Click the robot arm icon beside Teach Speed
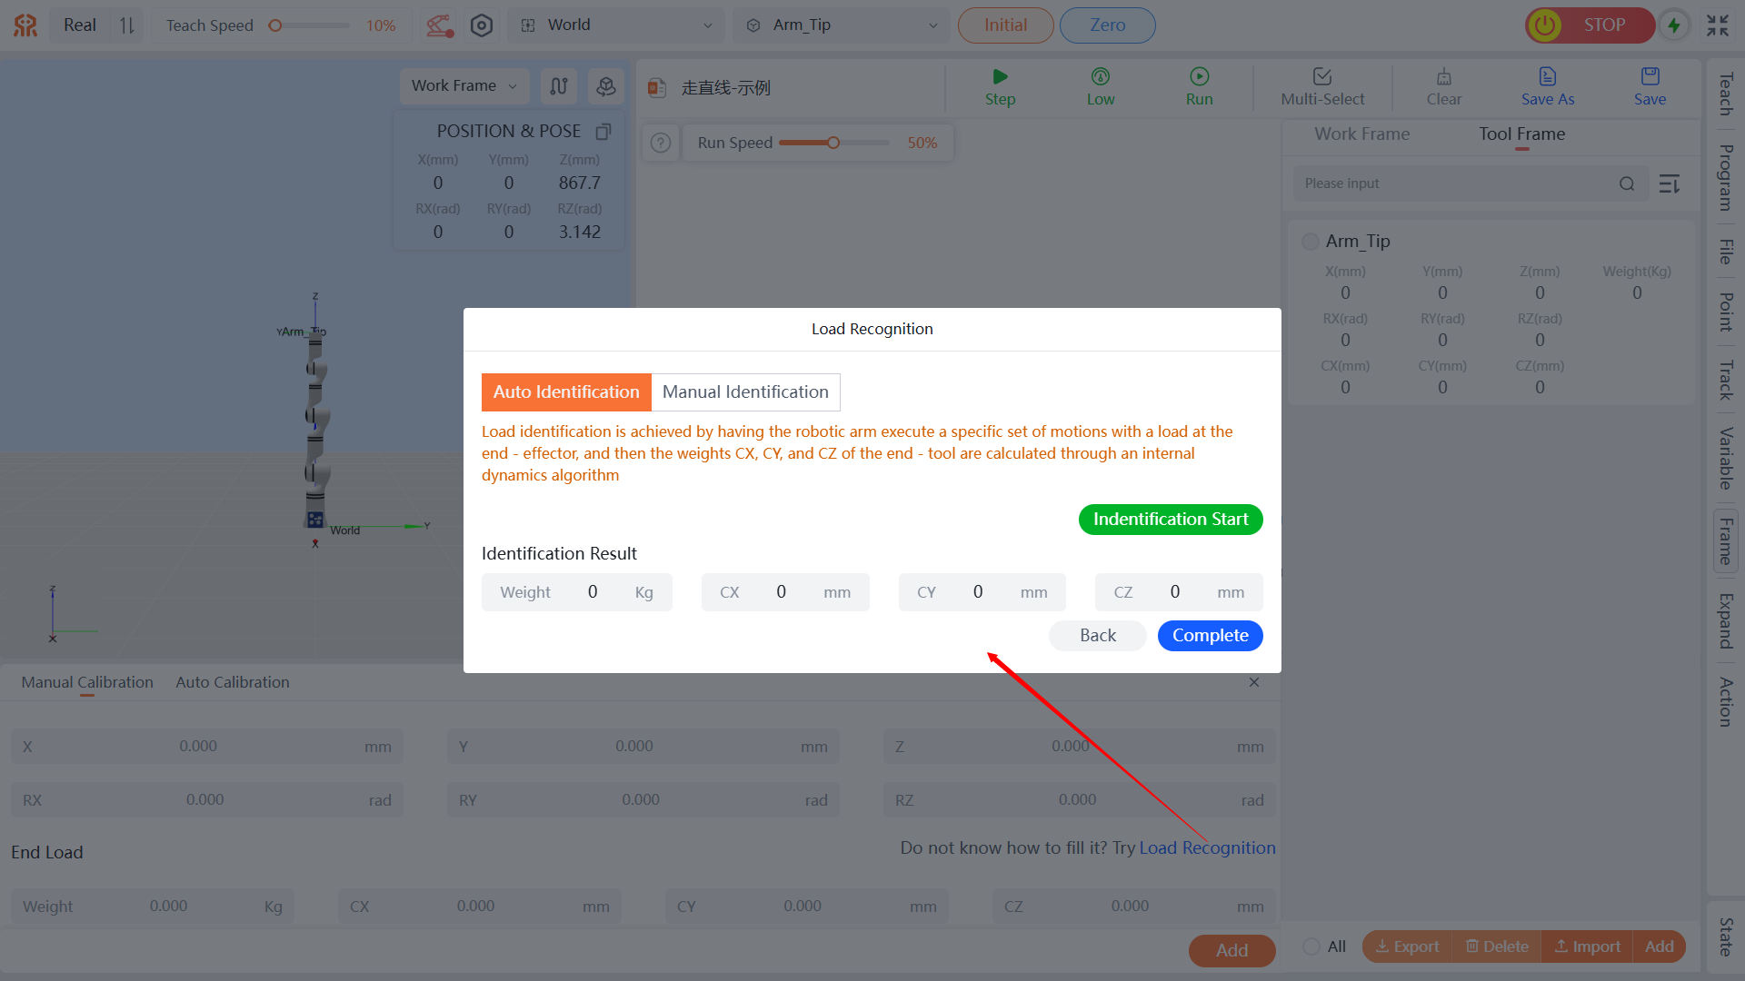This screenshot has width=1745, height=981. click(x=440, y=25)
